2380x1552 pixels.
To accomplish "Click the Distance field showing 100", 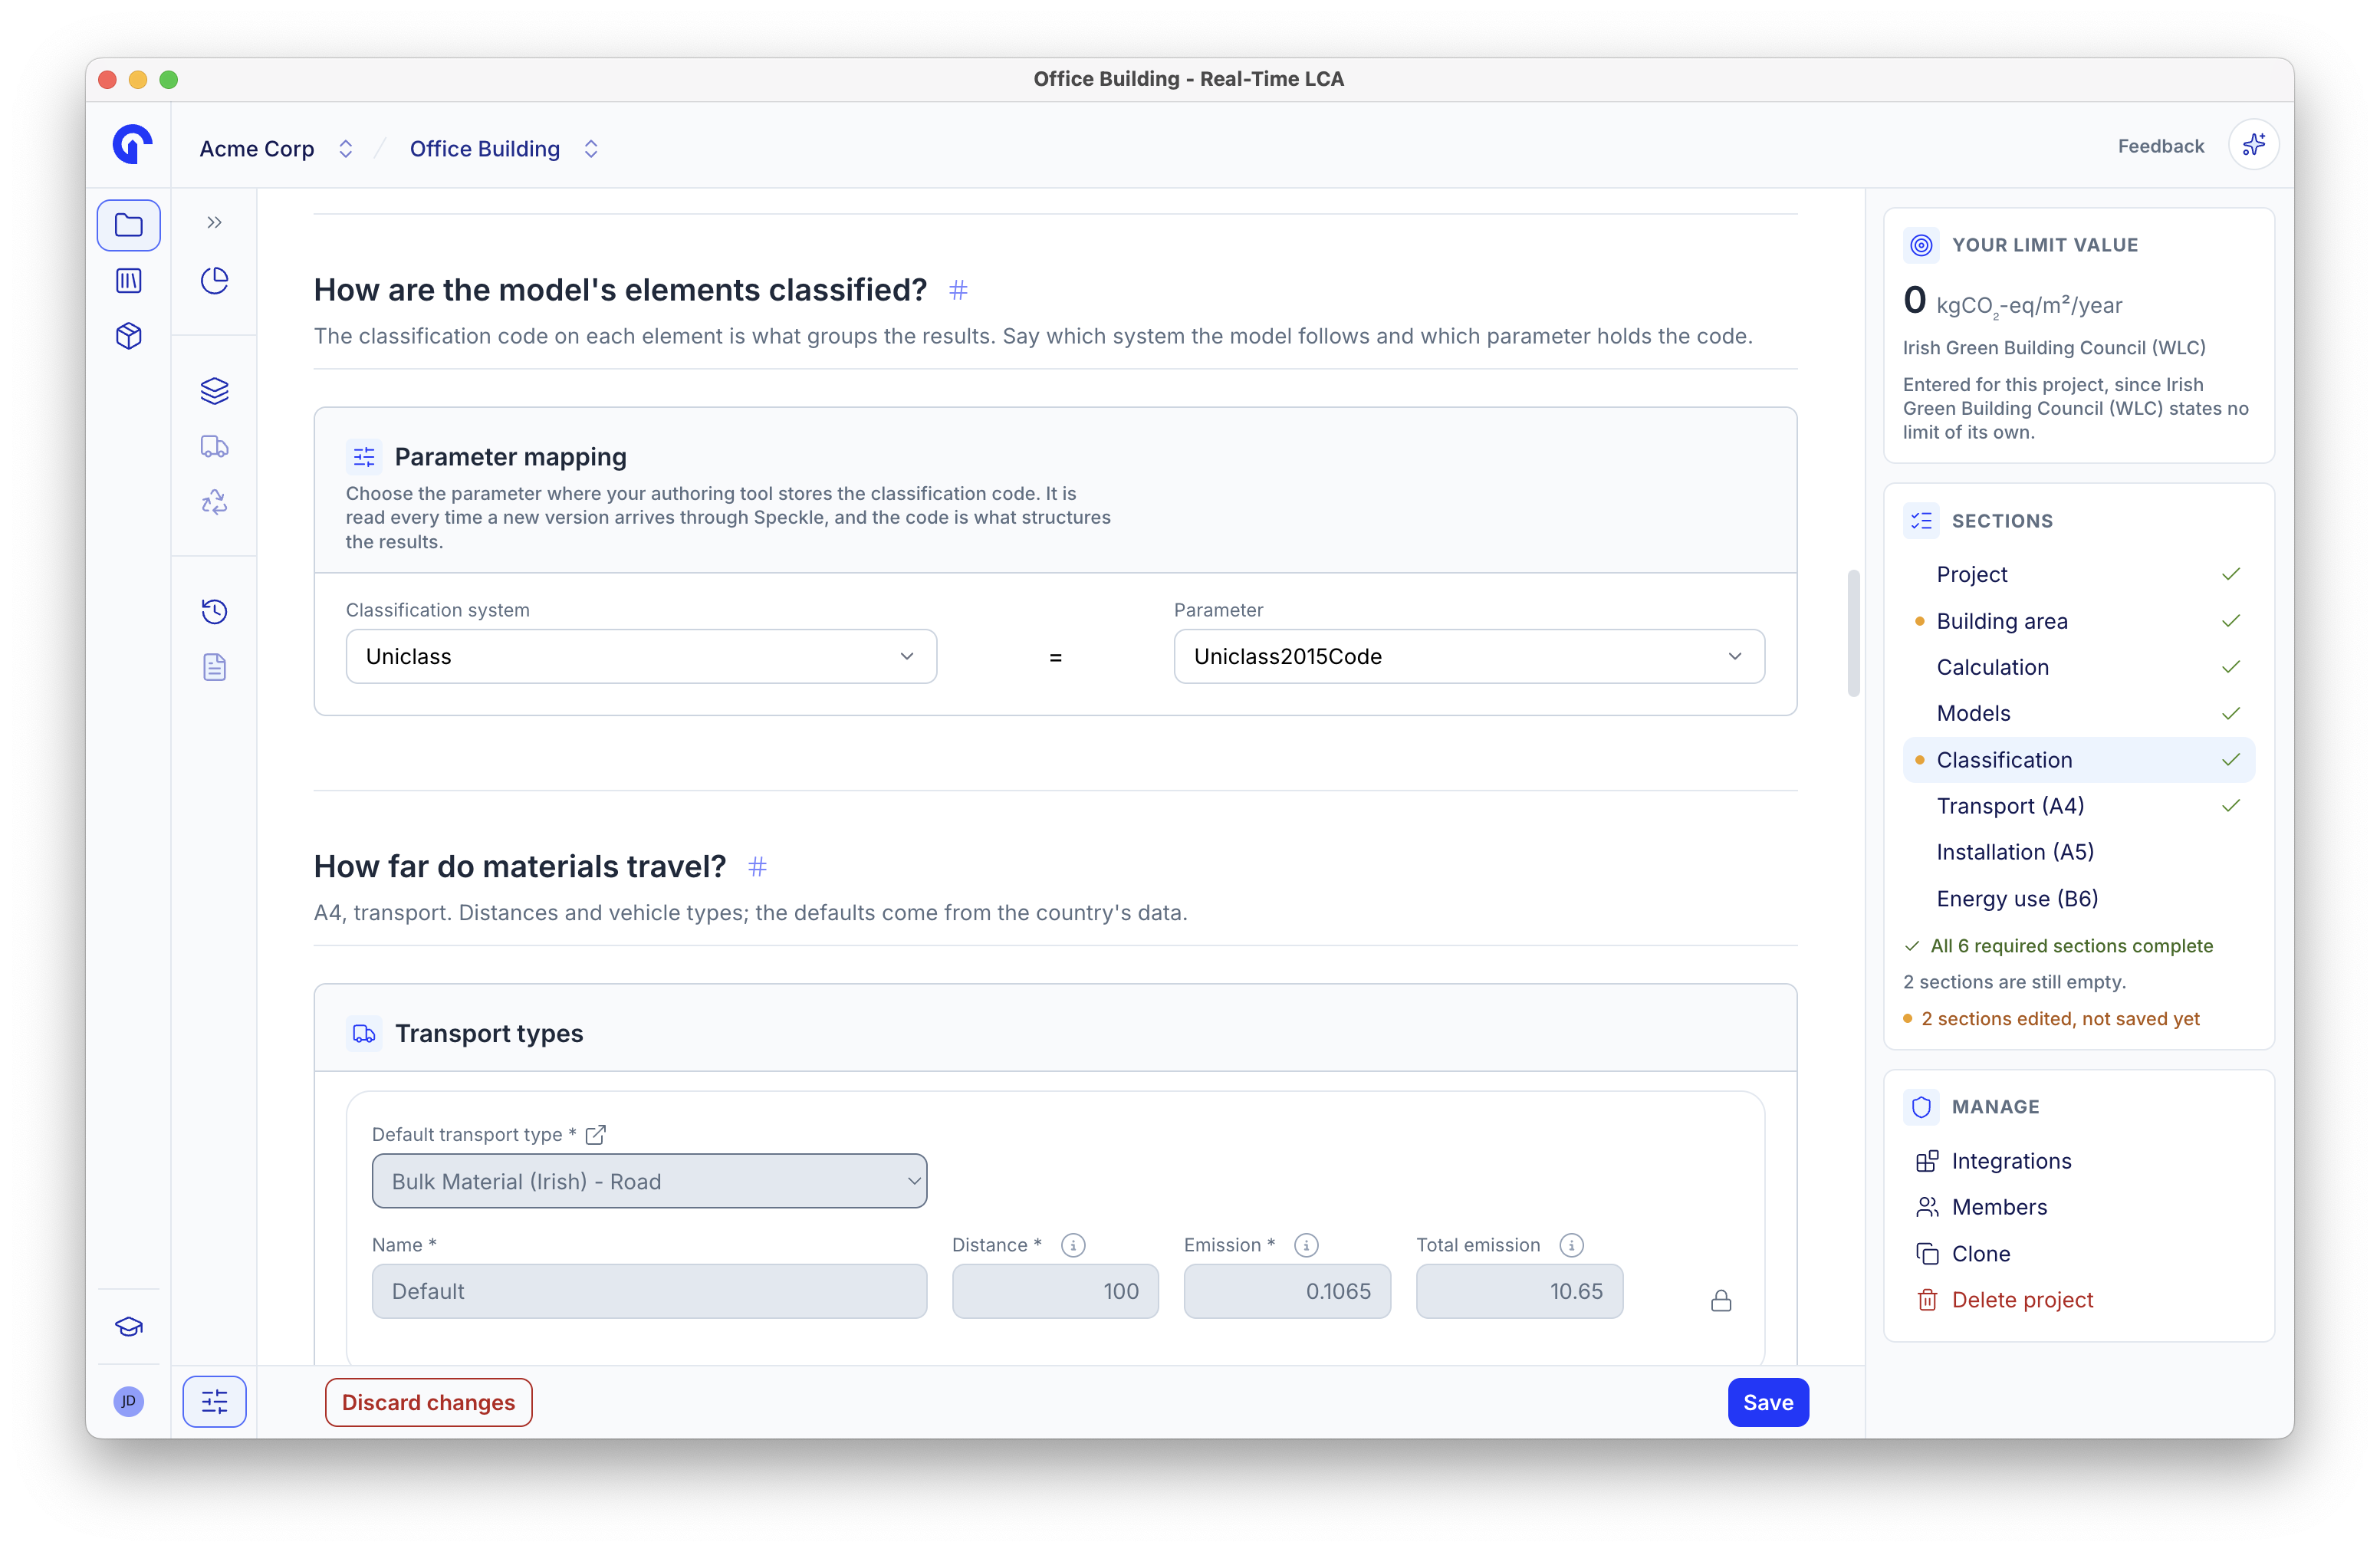I will click(1055, 1291).
